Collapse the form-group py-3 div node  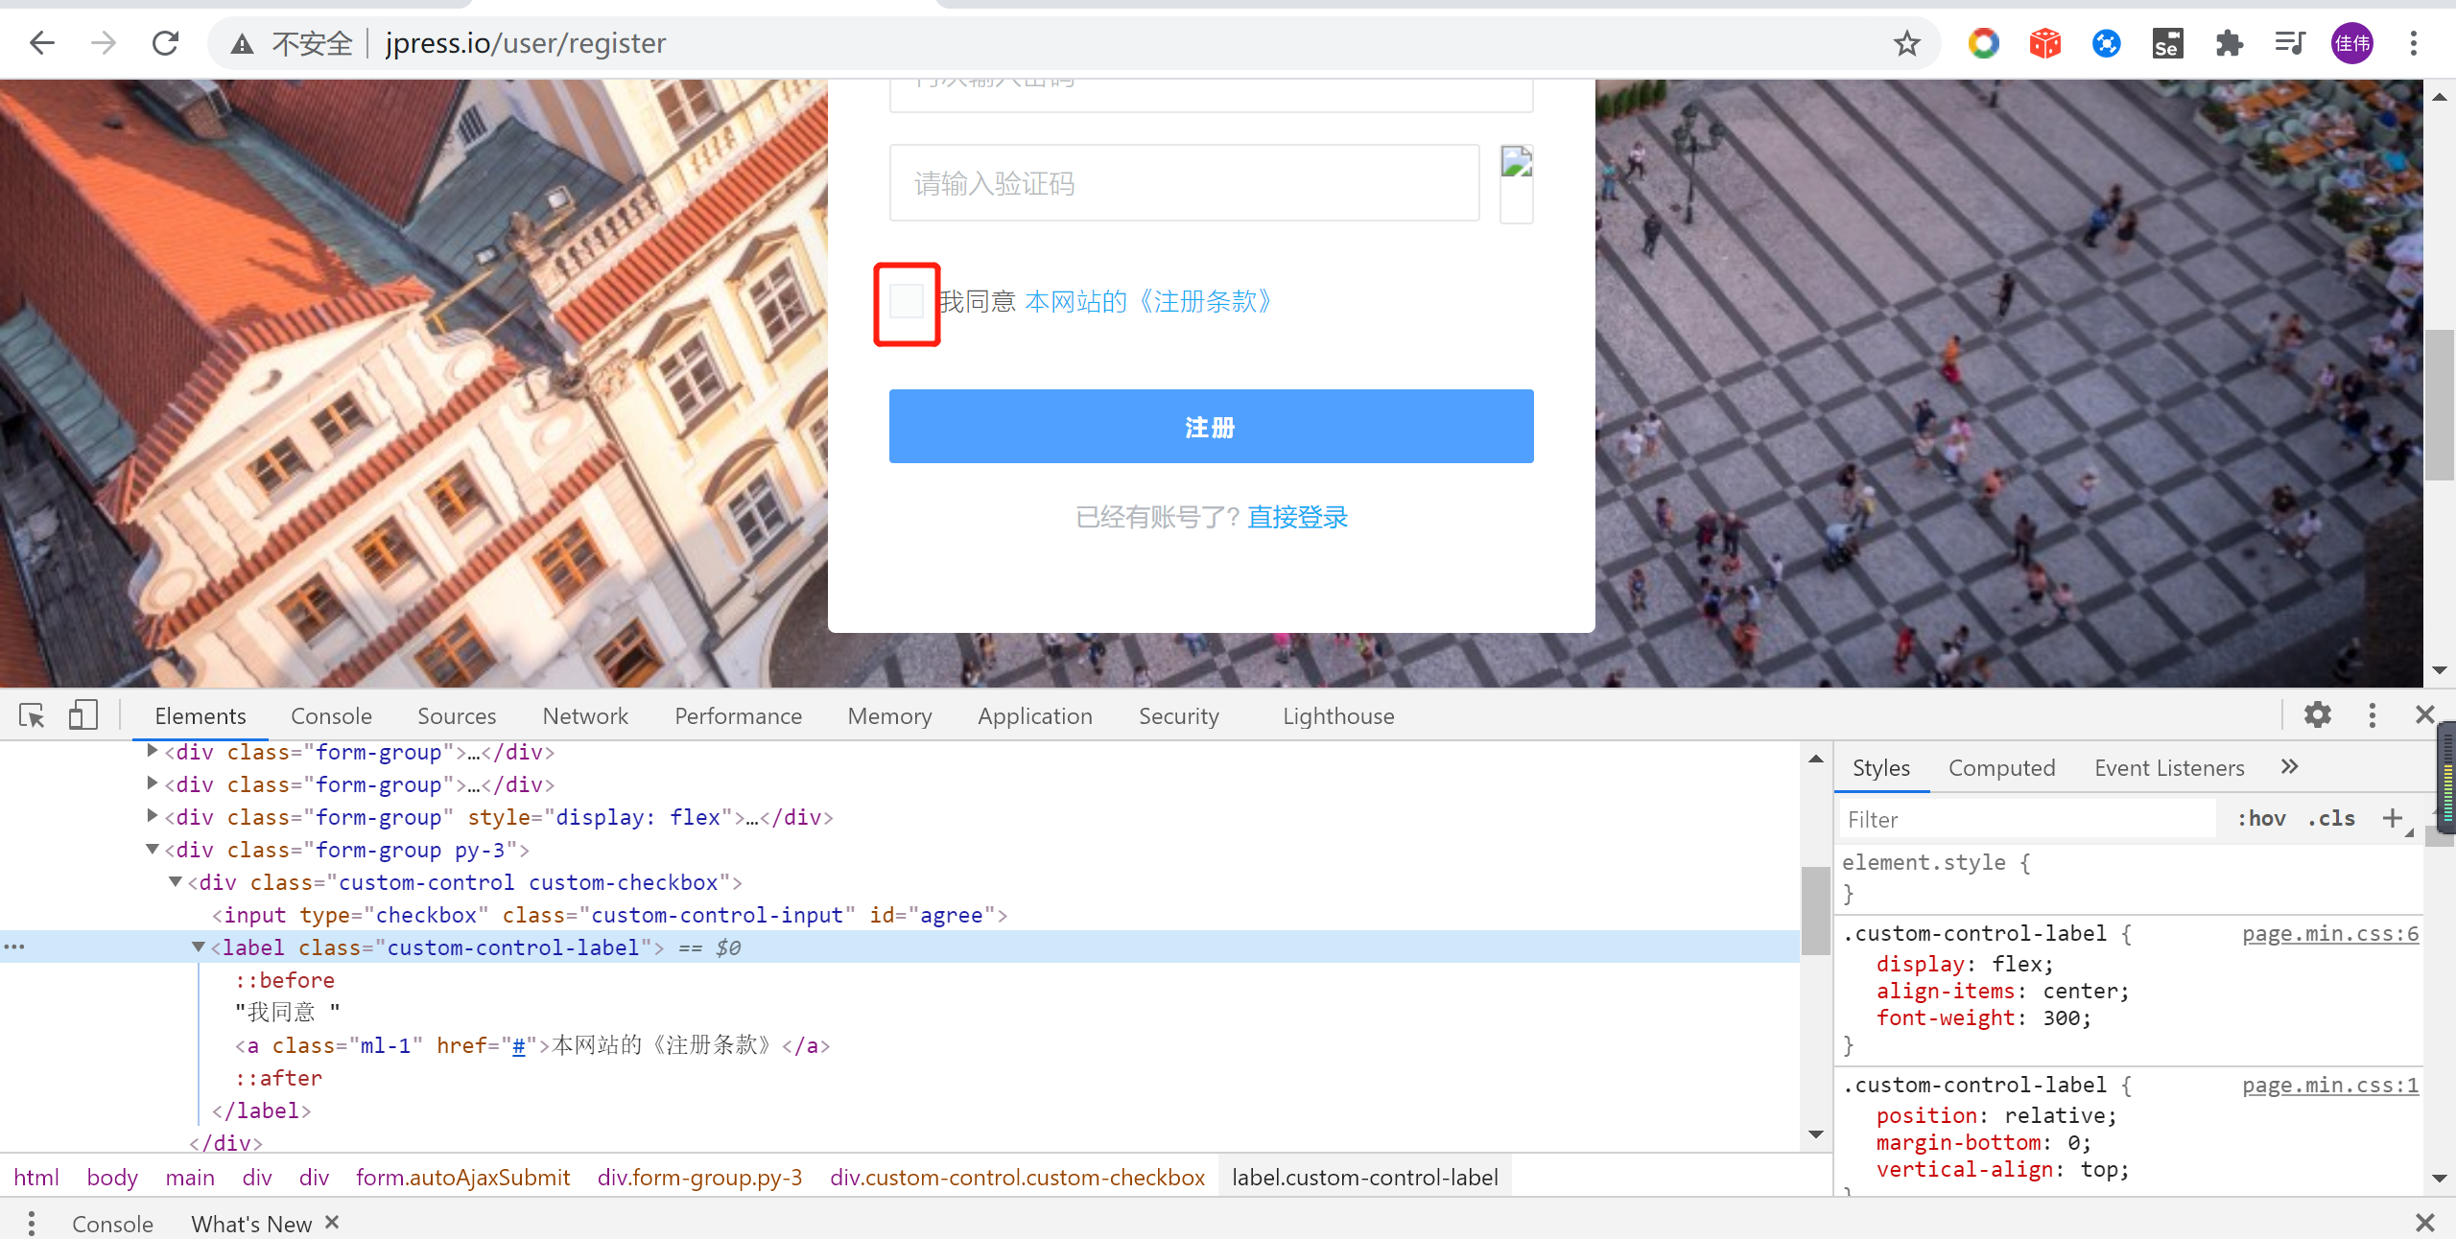(x=153, y=850)
